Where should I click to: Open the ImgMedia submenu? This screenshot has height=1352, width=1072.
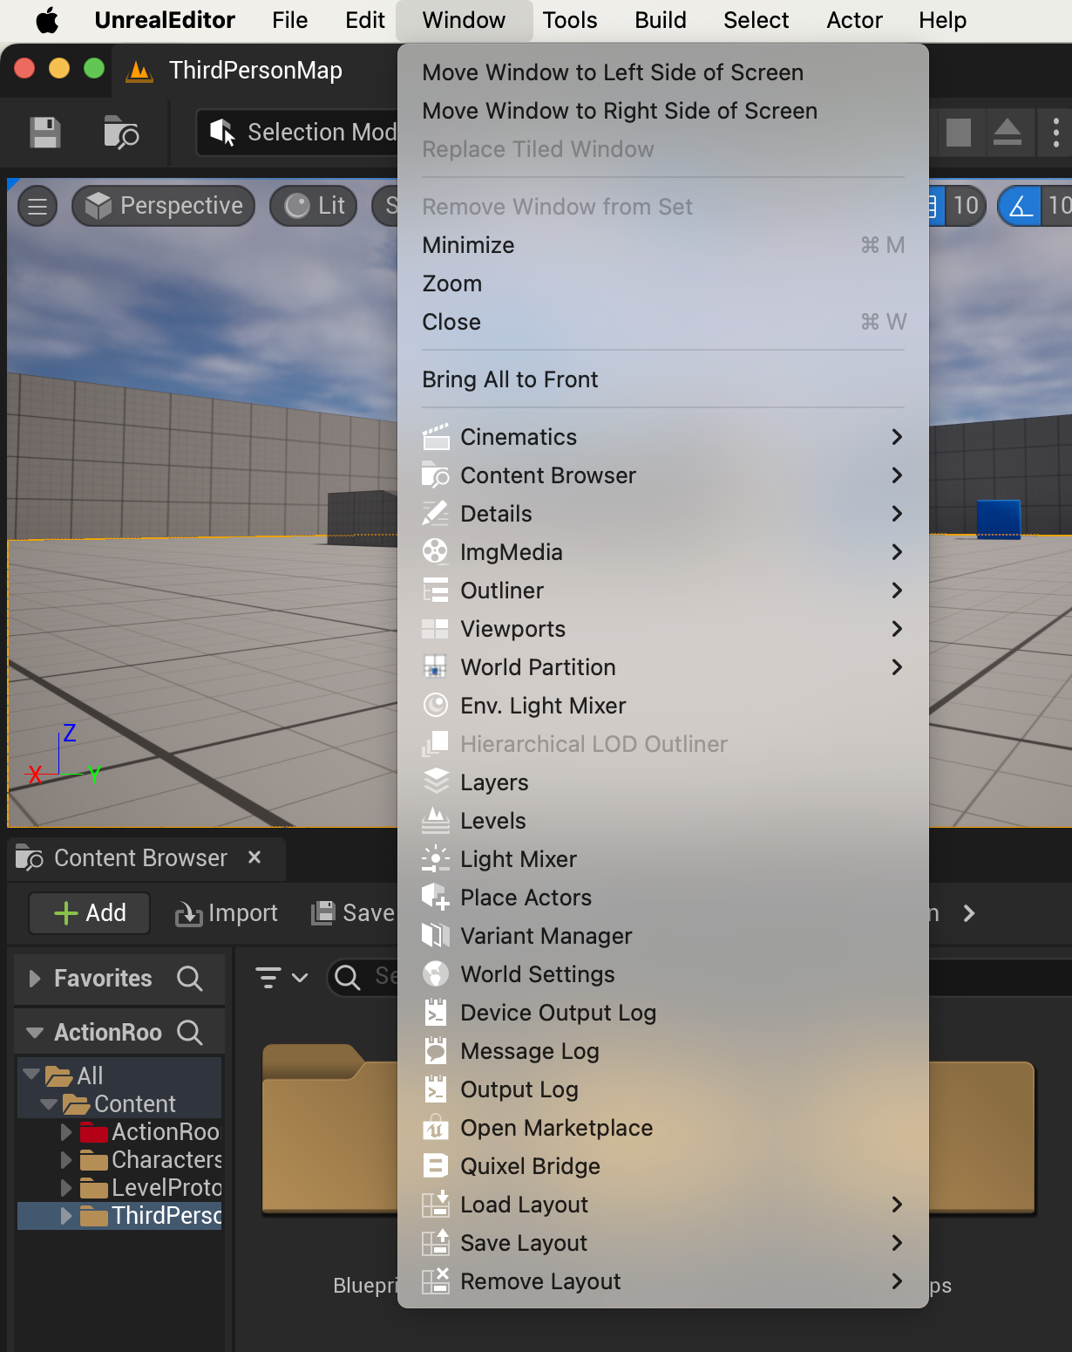click(663, 552)
